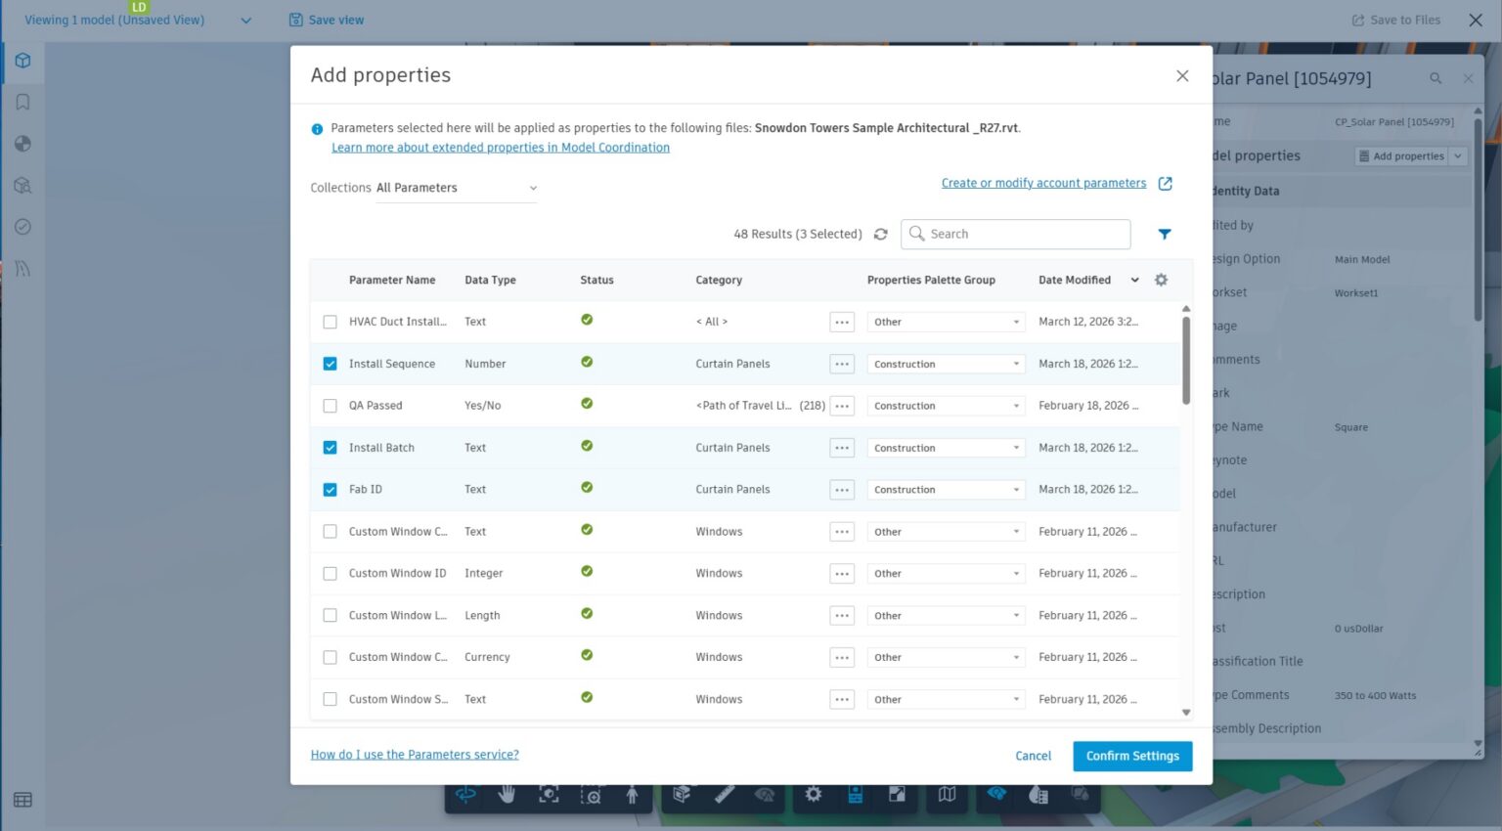This screenshot has height=831, width=1502.
Task: Open category ellipsis for QA Passed row
Action: click(x=842, y=406)
